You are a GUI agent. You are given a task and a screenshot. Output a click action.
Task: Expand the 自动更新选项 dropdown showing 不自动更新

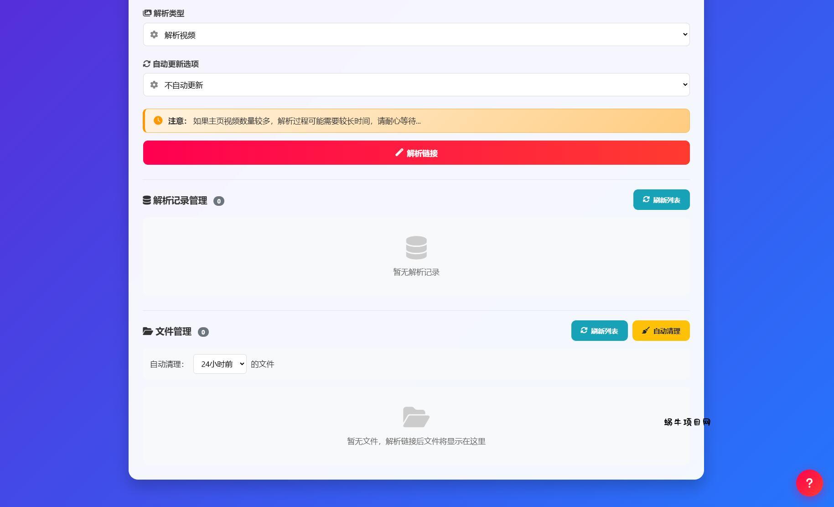[416, 85]
